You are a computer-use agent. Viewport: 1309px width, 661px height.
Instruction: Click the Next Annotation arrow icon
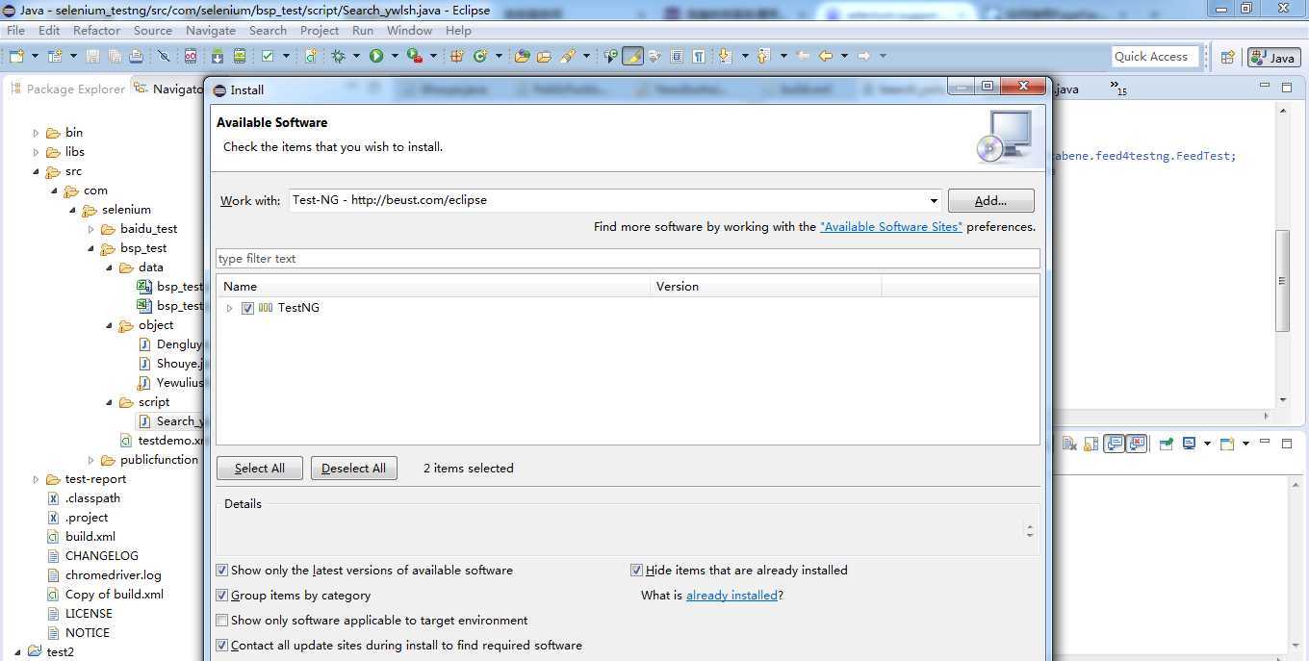[x=725, y=56]
